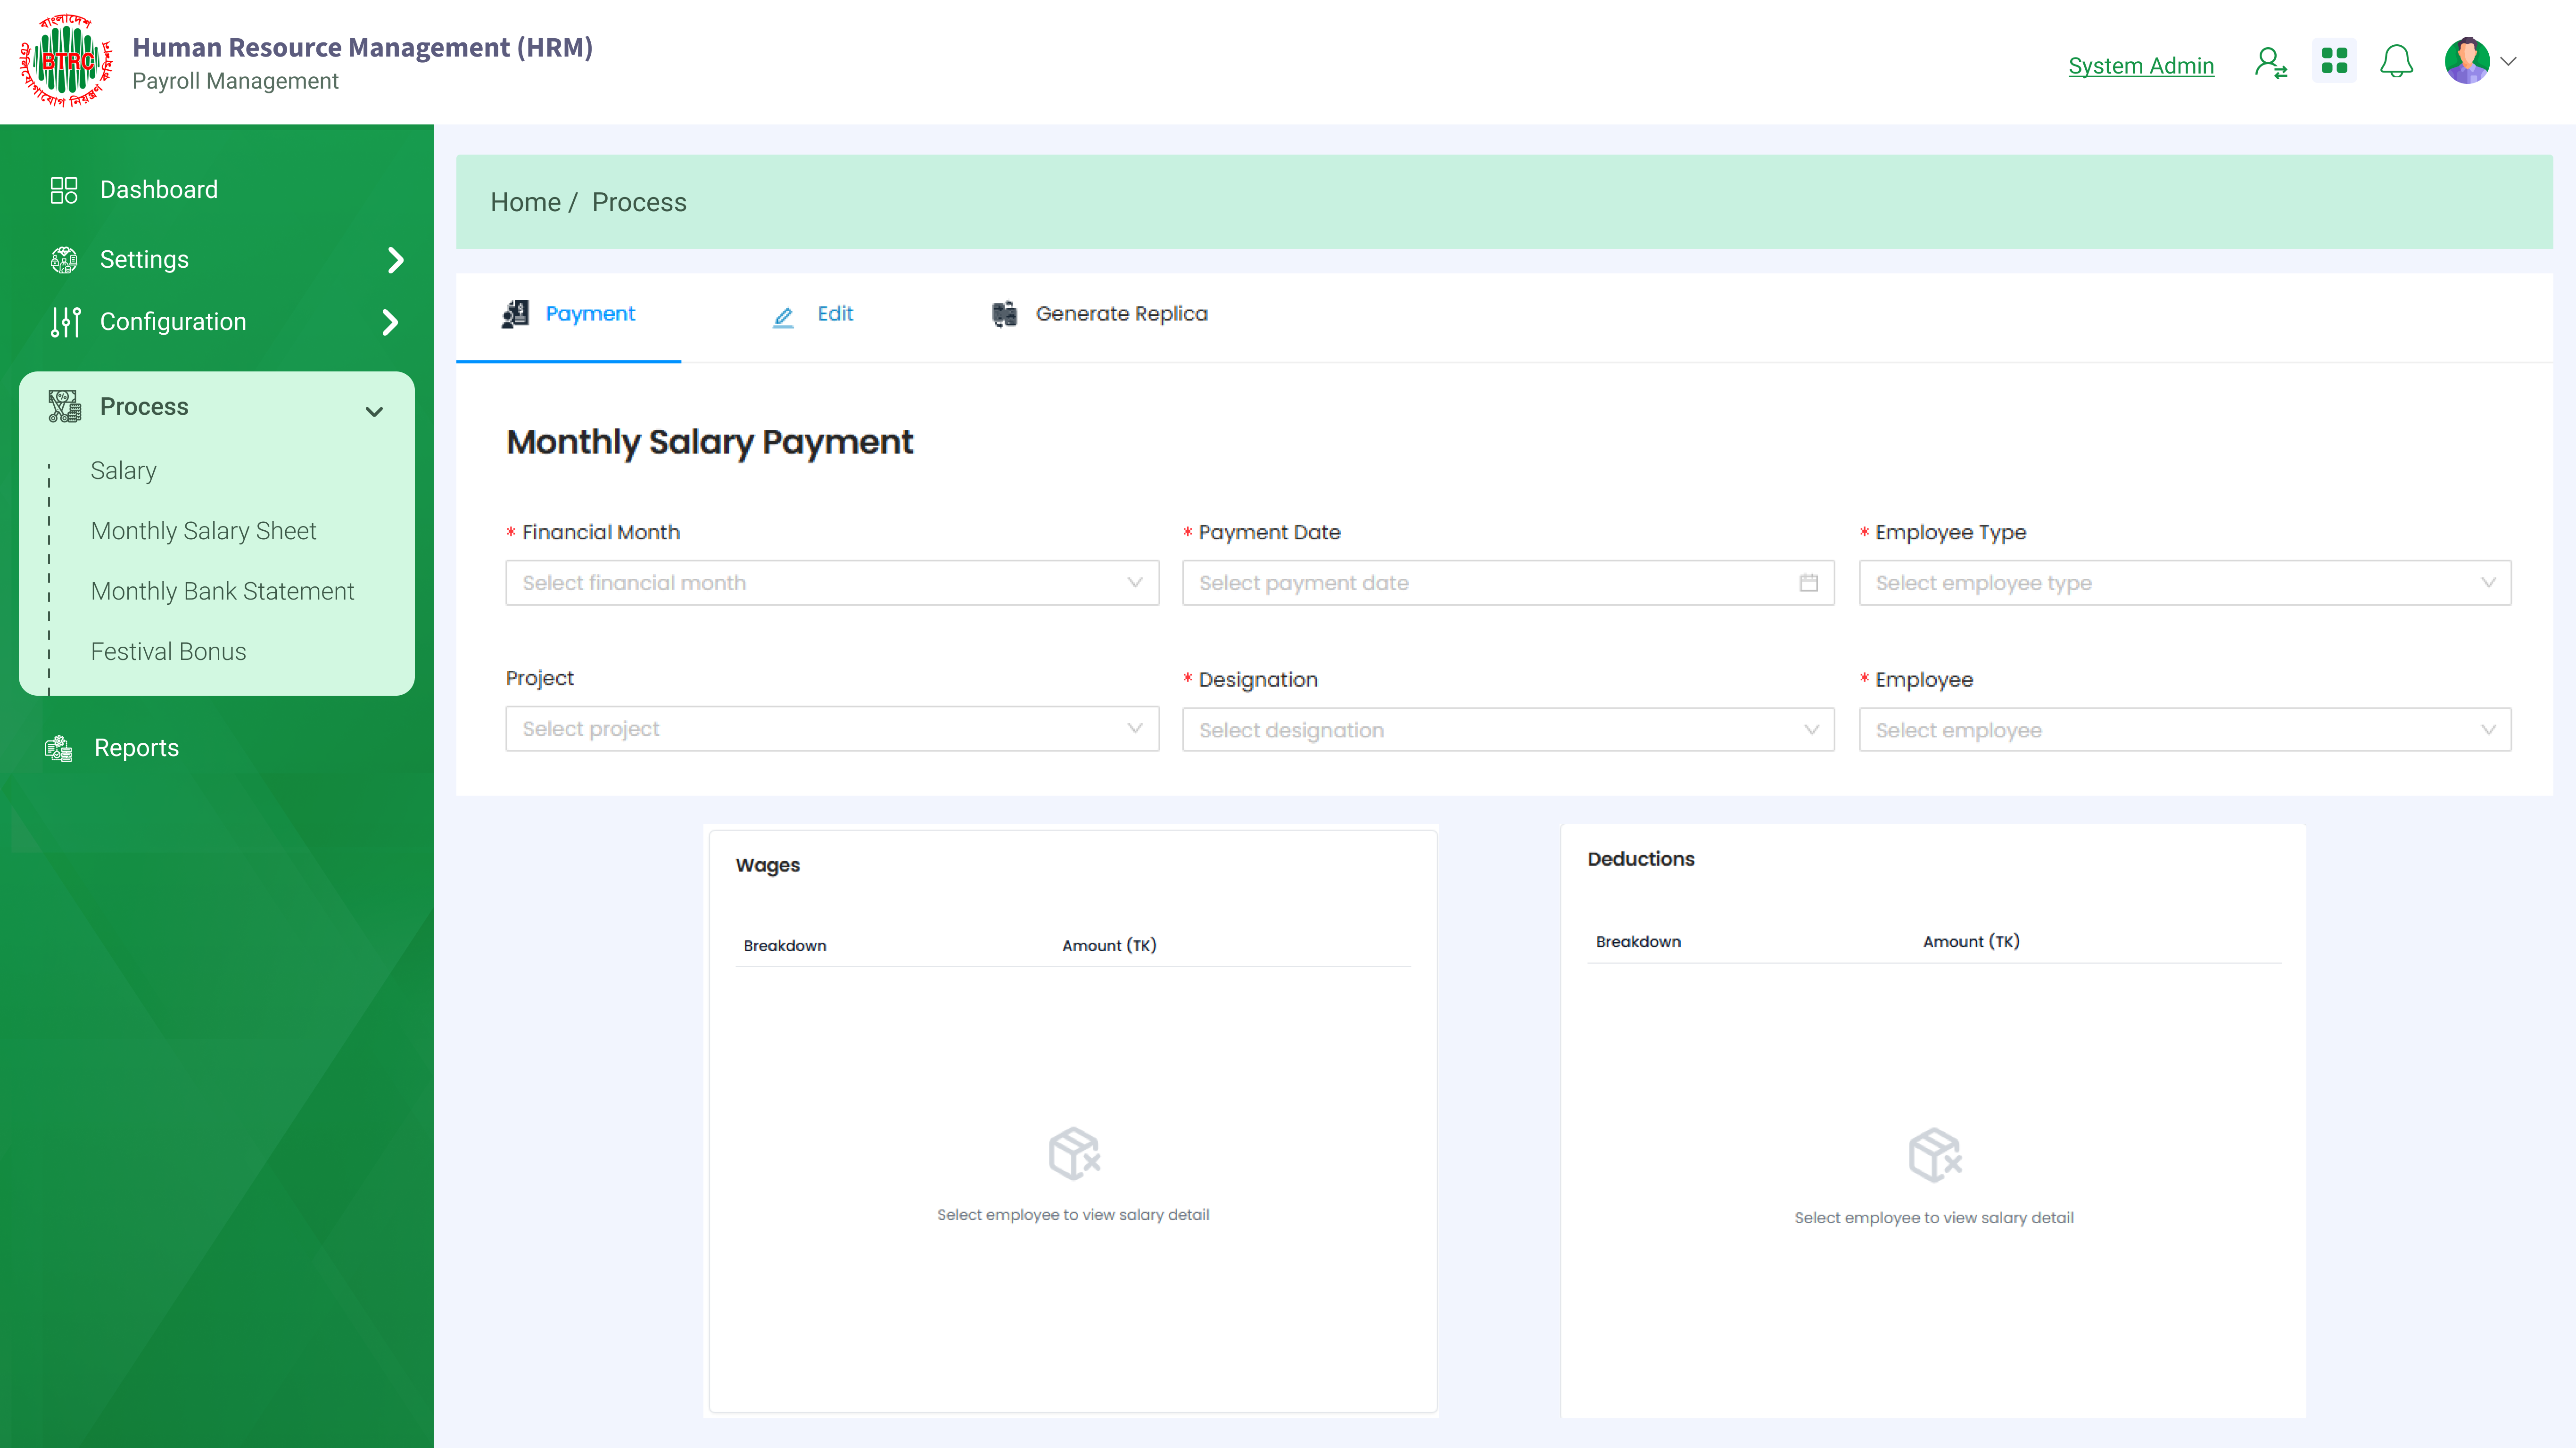Click the Generate Replica tab icon

[x=1004, y=314]
